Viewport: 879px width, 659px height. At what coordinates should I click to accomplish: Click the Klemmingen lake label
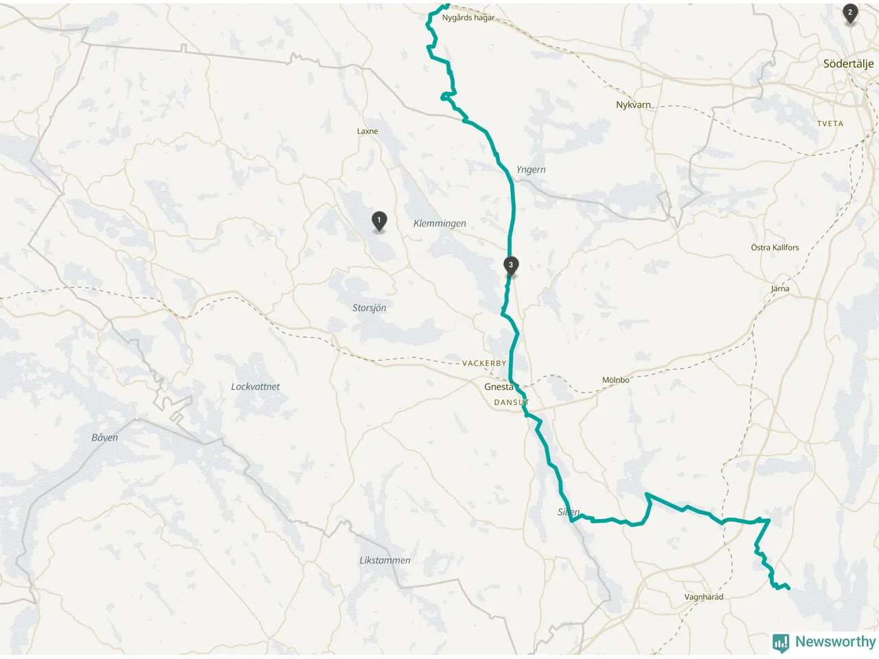(439, 223)
